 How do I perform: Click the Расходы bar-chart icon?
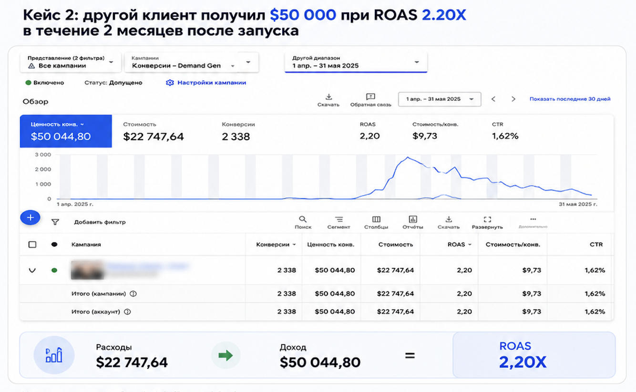tap(54, 355)
